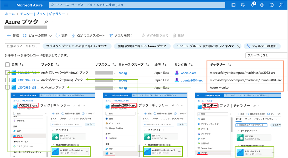Open the feedback icon in the main header
Viewport: 288px width, 158px height.
pos(281,5)
